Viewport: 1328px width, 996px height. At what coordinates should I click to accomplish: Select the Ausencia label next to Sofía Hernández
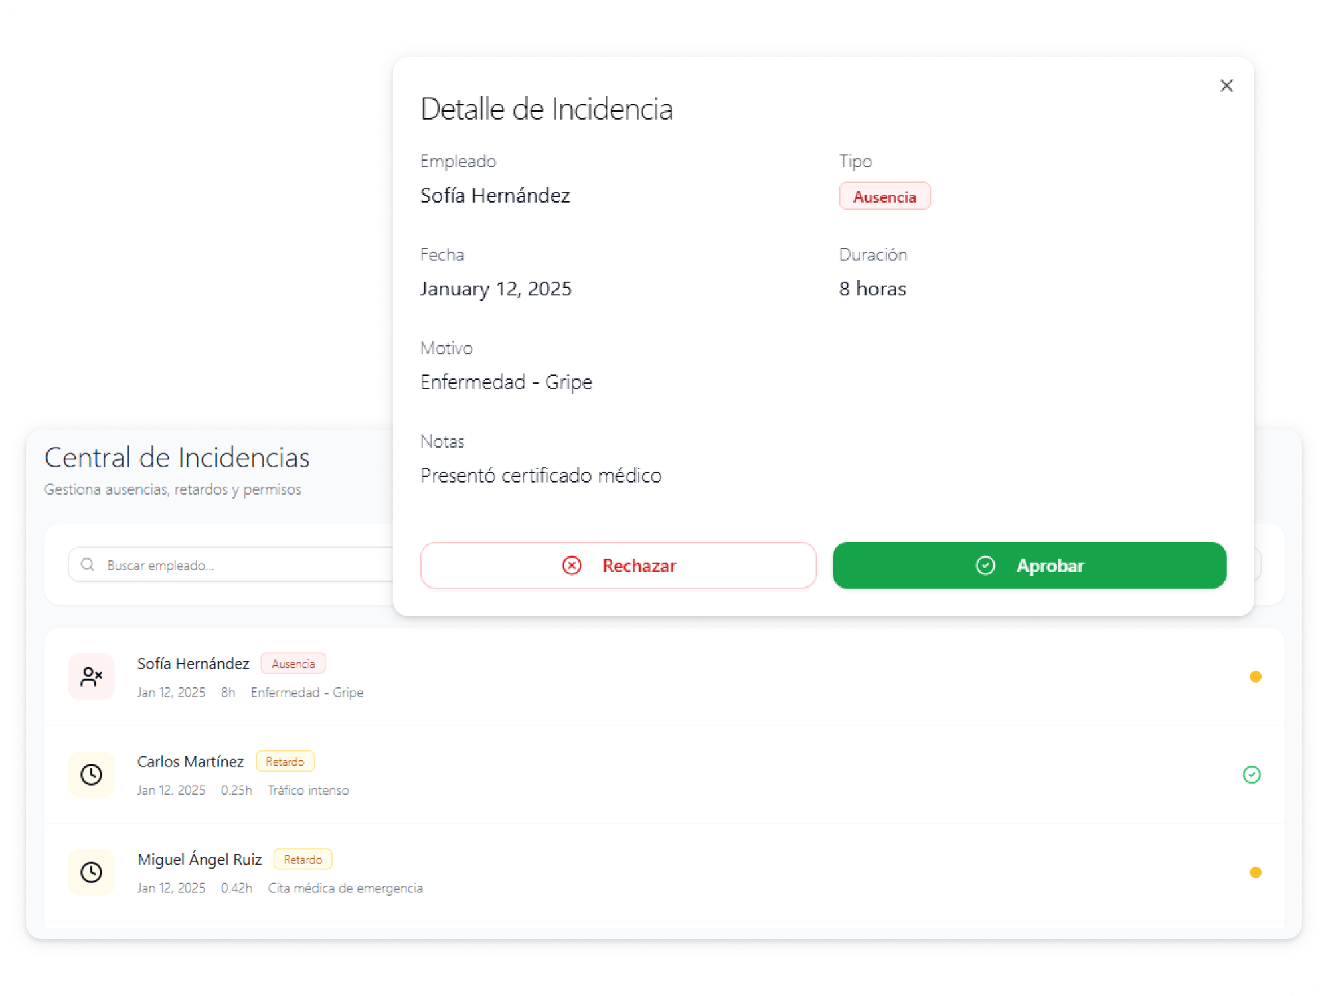[x=293, y=663]
